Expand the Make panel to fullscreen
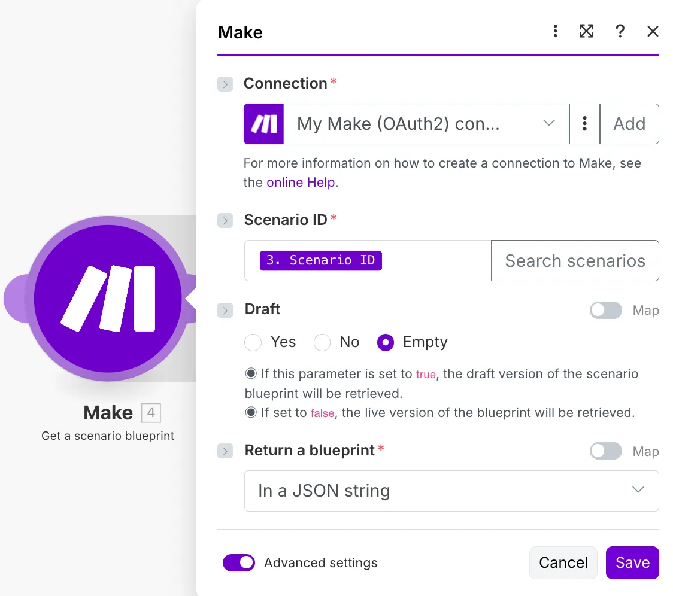 point(586,31)
